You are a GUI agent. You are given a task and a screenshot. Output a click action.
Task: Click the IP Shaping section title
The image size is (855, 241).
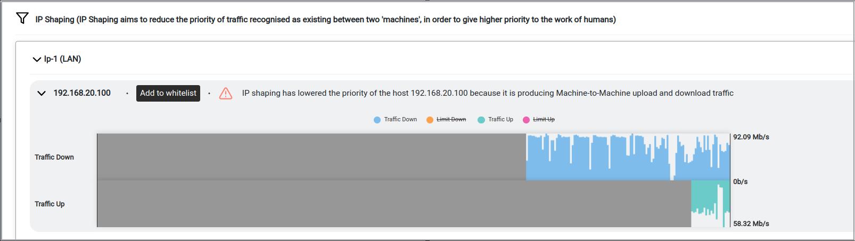[x=325, y=19]
